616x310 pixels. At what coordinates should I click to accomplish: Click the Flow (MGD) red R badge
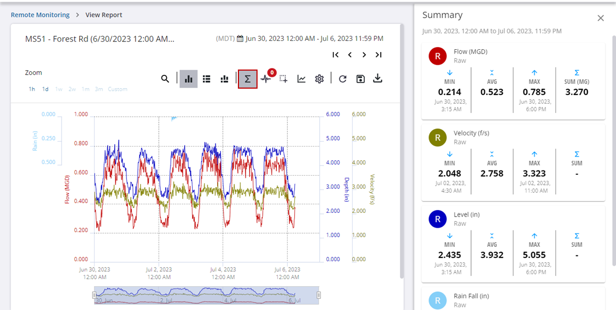pyautogui.click(x=438, y=56)
